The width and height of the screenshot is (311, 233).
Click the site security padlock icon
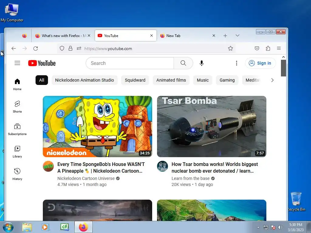point(70,48)
